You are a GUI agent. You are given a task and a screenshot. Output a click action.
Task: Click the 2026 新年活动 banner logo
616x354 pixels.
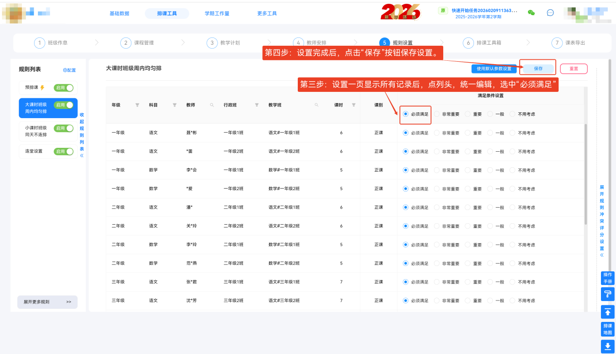tap(400, 12)
